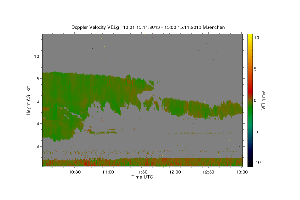Click the colorbar value -5 label

(256, 131)
